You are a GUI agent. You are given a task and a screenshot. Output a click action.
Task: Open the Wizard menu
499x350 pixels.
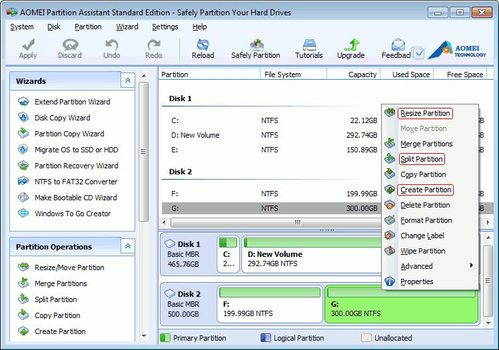coord(127,27)
